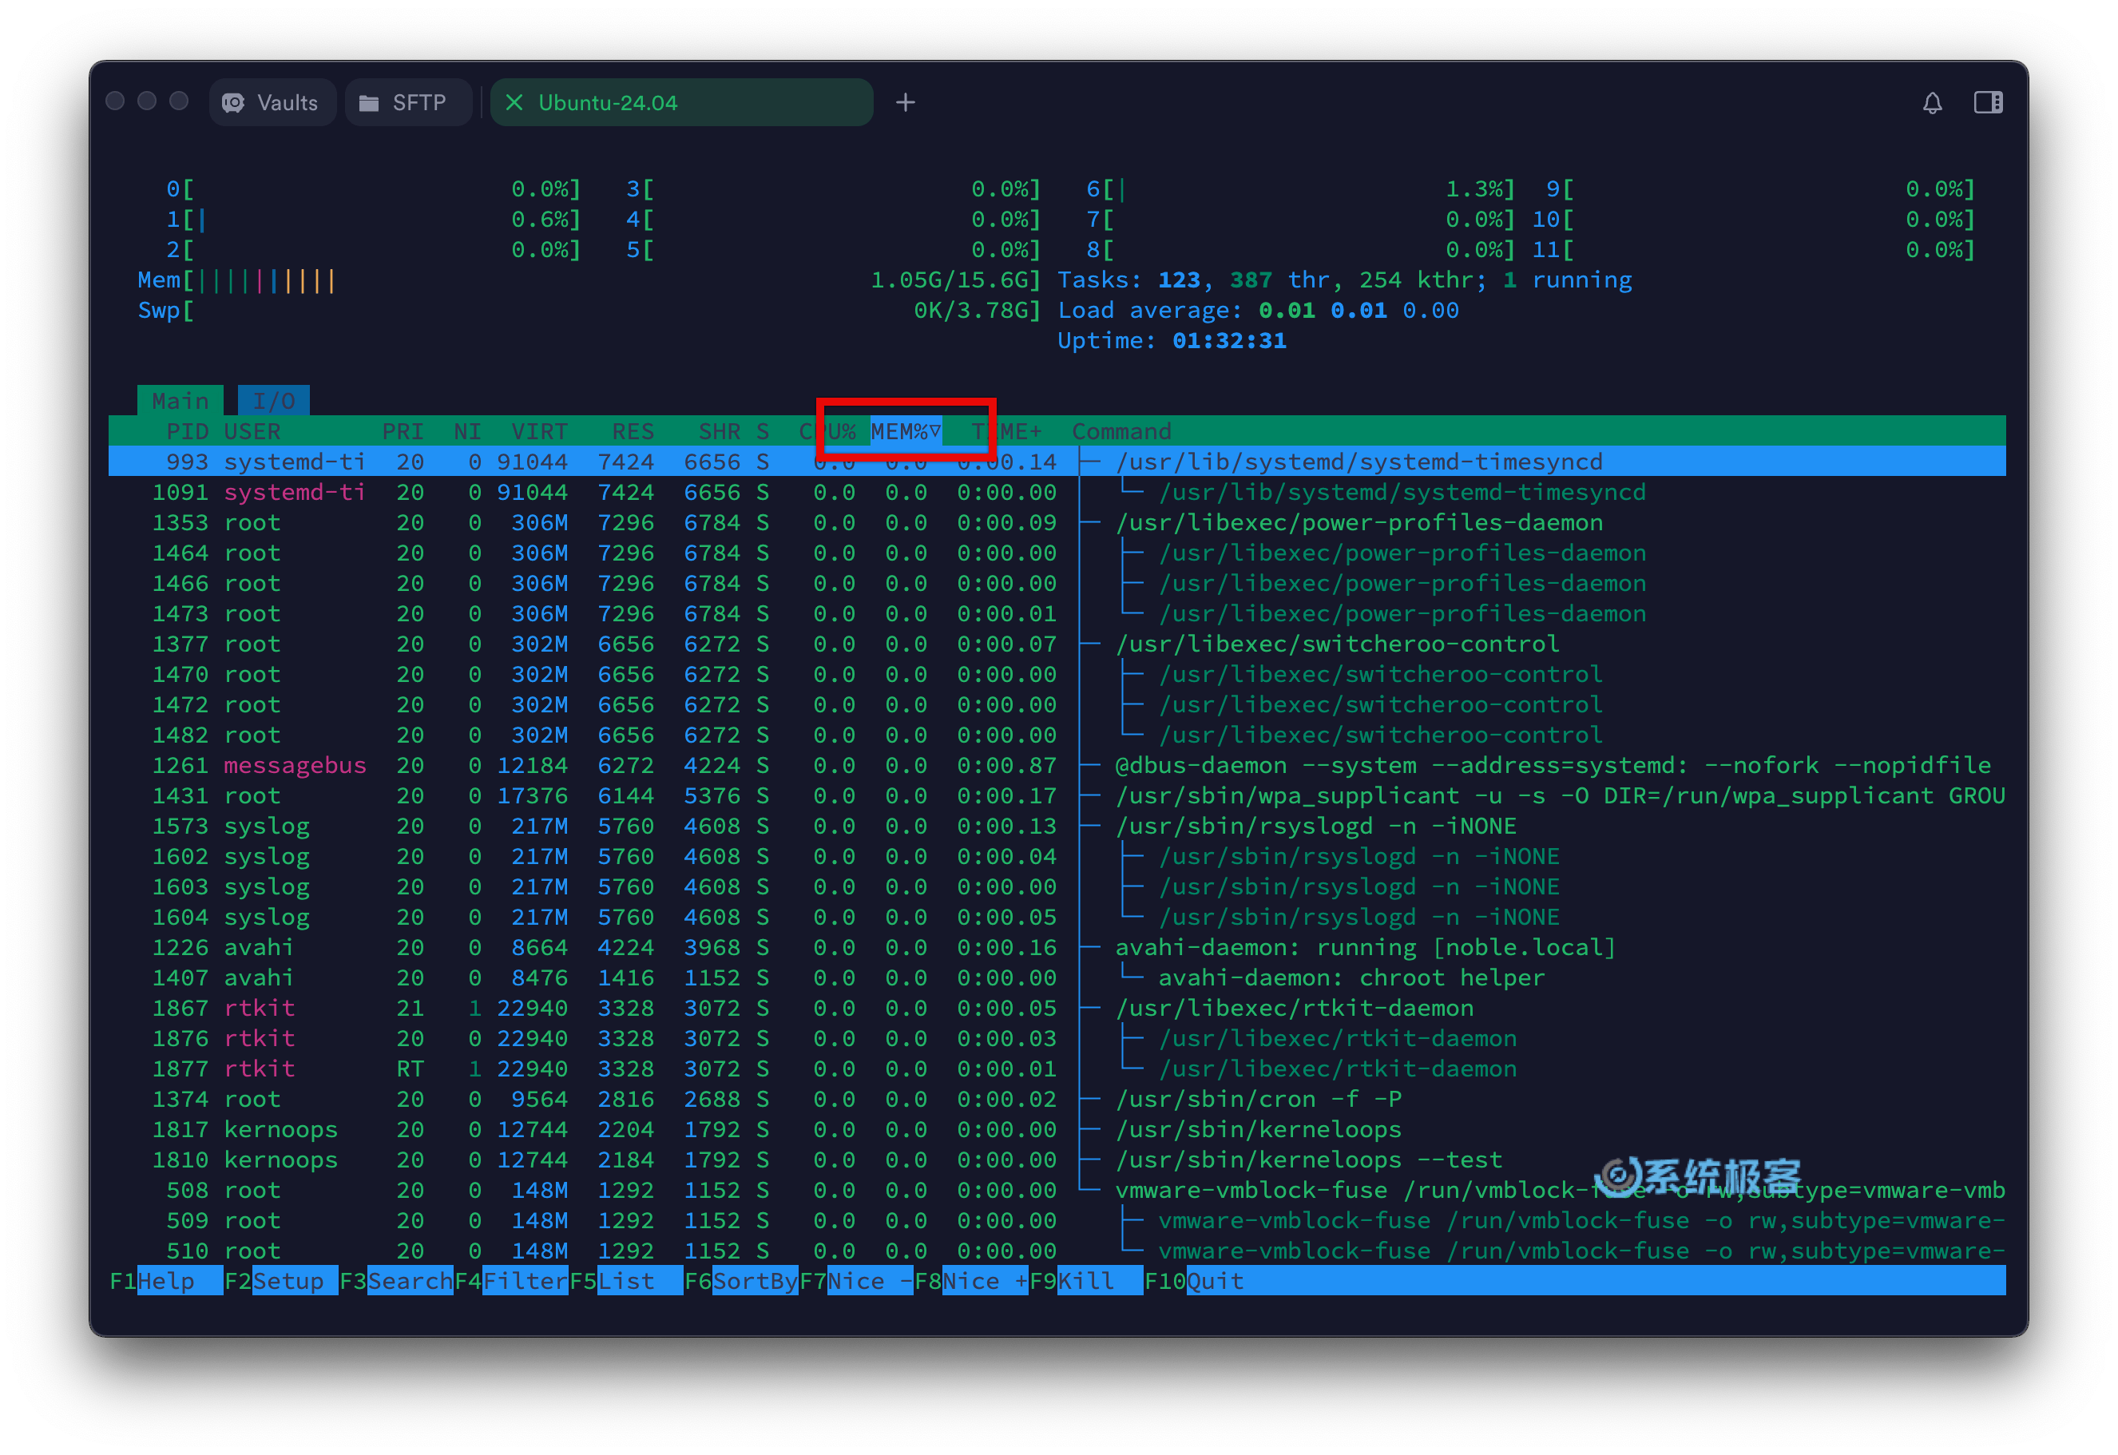Sort by PID column header
Image resolution: width=2118 pixels, height=1455 pixels.
[187, 431]
